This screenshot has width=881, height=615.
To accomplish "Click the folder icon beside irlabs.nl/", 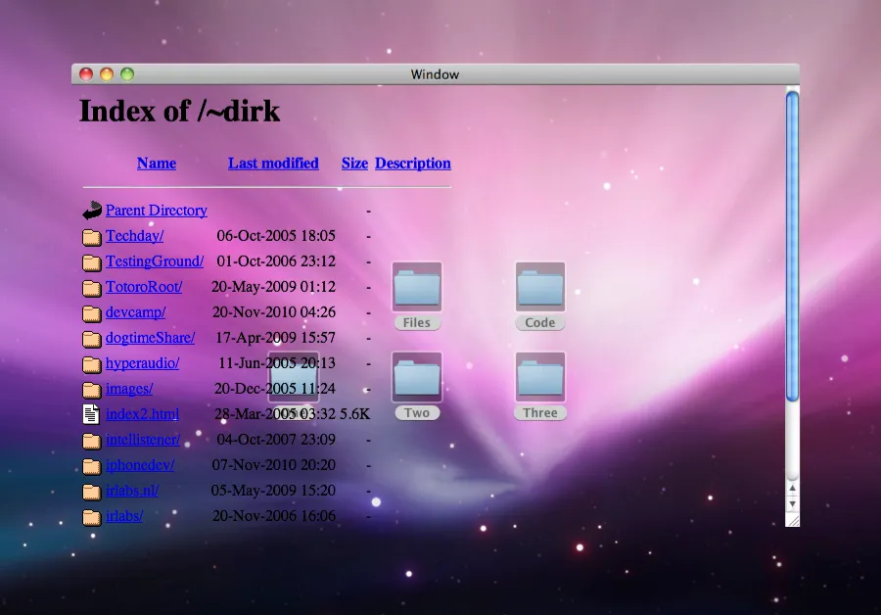I will pyautogui.click(x=92, y=492).
